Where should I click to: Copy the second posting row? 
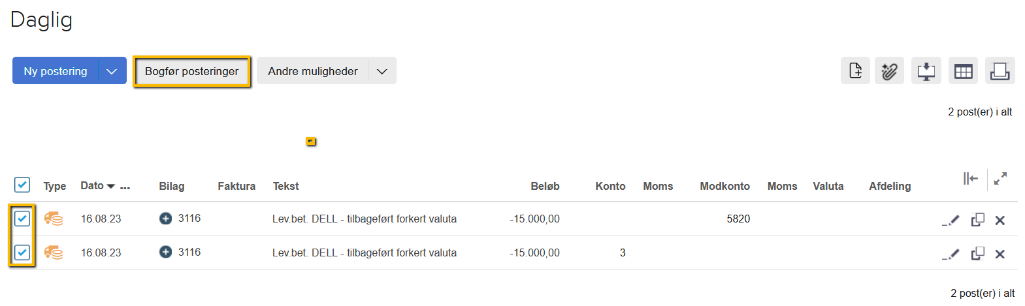pyautogui.click(x=977, y=253)
